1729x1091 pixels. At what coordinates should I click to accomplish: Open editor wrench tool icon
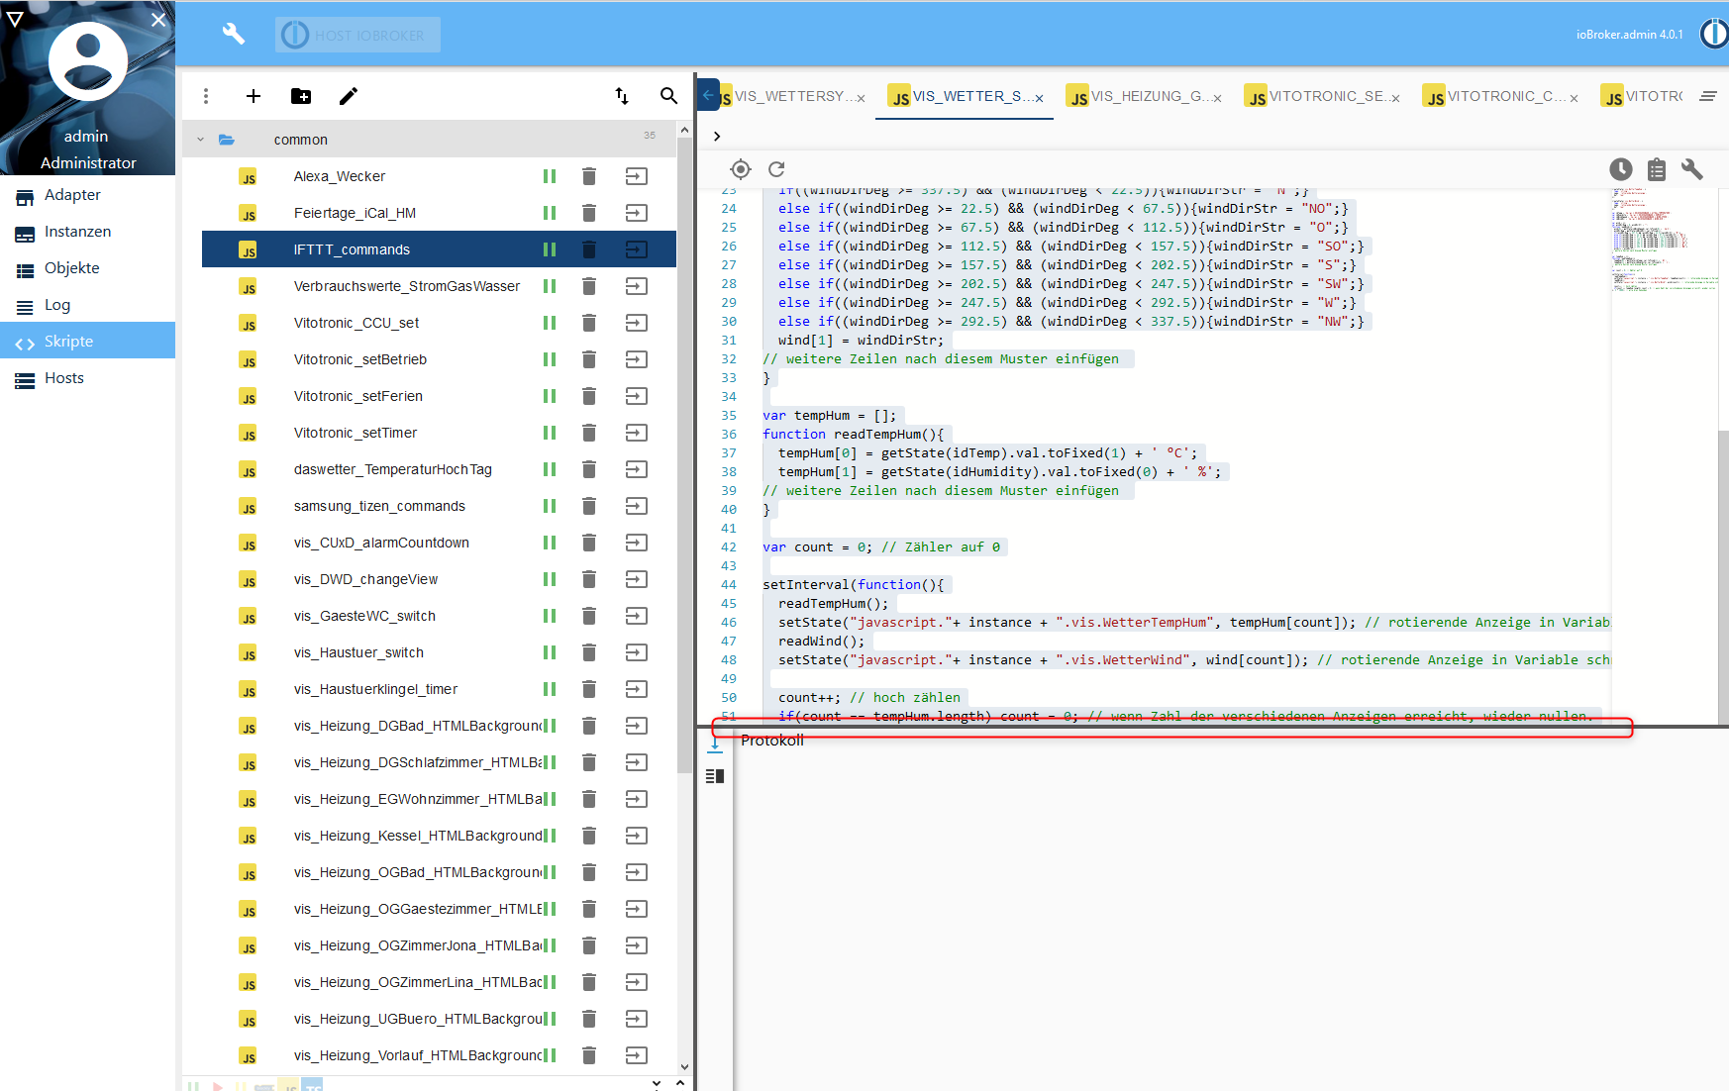click(x=1692, y=169)
